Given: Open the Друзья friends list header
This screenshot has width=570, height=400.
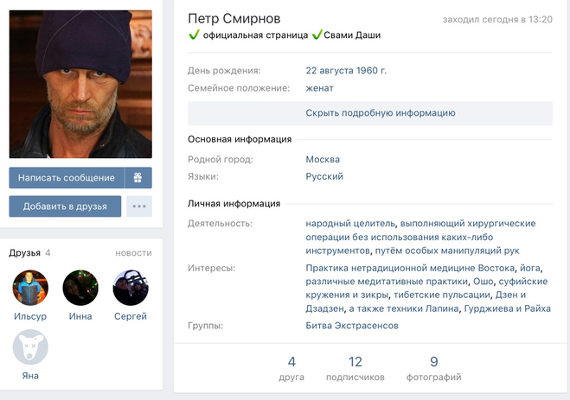Looking at the screenshot, I should coord(25,252).
